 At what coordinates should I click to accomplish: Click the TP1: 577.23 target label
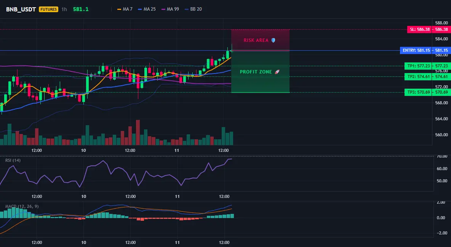click(x=419, y=66)
